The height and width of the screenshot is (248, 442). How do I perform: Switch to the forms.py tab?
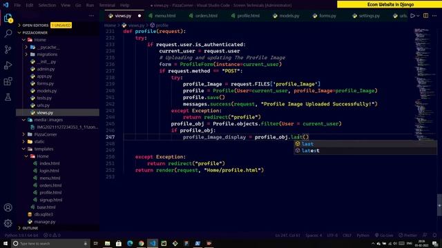pos(327,16)
